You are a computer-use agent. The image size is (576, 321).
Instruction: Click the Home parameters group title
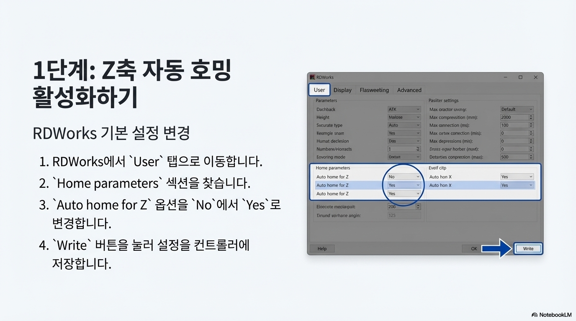[x=333, y=168]
